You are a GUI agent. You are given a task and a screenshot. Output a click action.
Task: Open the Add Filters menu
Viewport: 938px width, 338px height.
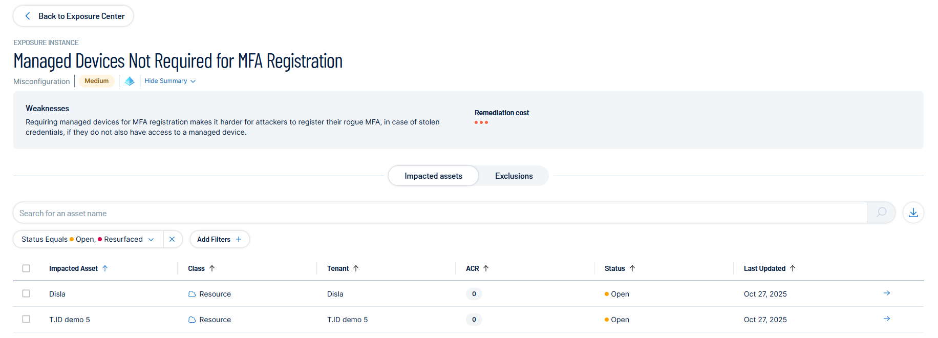[219, 239]
